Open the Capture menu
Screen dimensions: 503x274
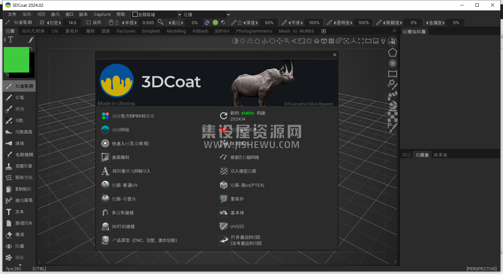click(102, 14)
